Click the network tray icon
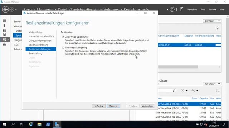The image size is (229, 128). click(201, 124)
